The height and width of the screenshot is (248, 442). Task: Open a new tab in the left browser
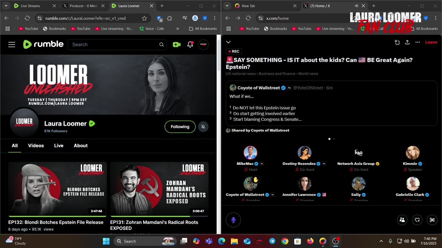[x=162, y=6]
